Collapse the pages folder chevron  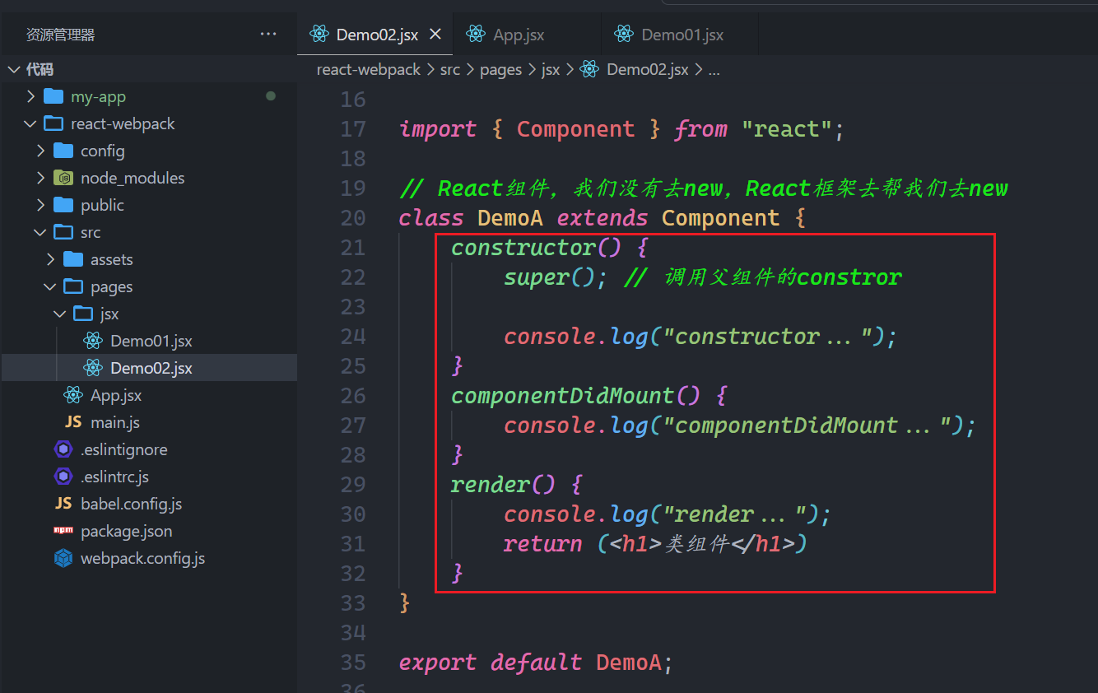pos(50,286)
